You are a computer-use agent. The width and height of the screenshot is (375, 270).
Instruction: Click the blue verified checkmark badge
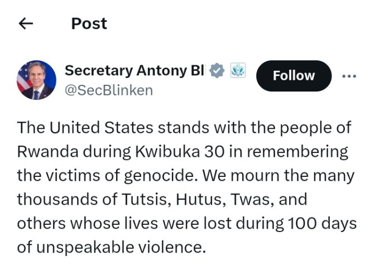point(217,71)
